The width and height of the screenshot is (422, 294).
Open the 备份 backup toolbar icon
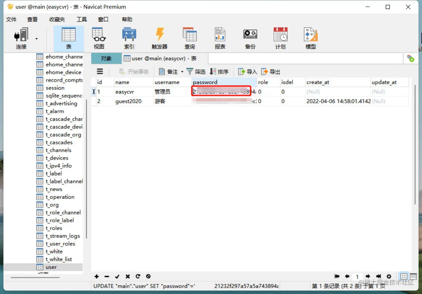(250, 38)
